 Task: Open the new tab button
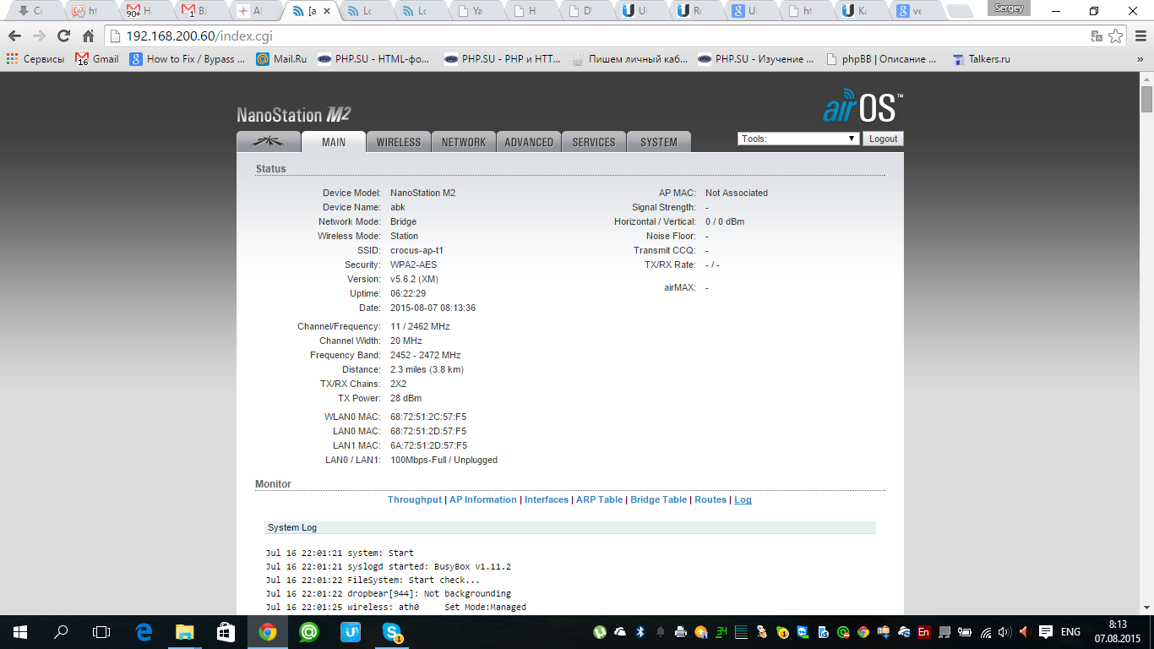pyautogui.click(x=958, y=11)
